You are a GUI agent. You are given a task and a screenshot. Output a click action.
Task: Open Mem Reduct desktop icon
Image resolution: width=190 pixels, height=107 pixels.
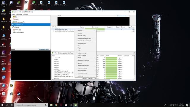(34, 3)
